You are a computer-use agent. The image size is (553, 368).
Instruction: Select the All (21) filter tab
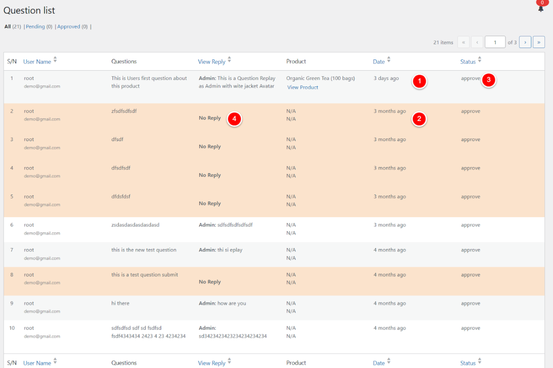click(12, 26)
